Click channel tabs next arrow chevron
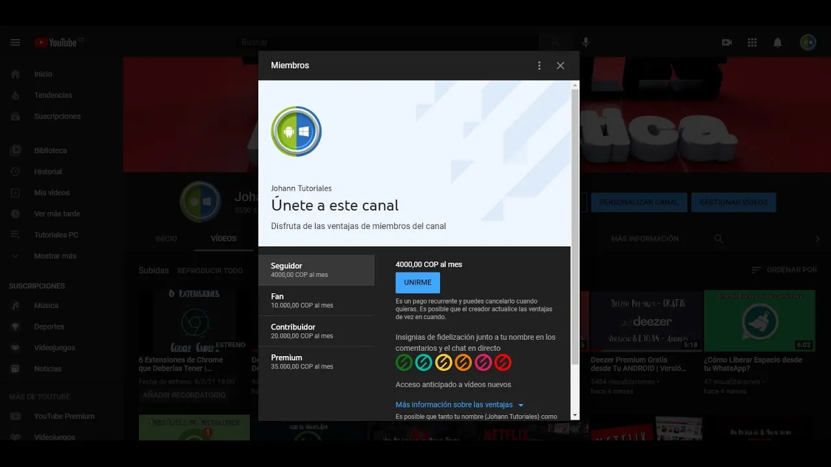The height and width of the screenshot is (467, 831). pos(817,239)
